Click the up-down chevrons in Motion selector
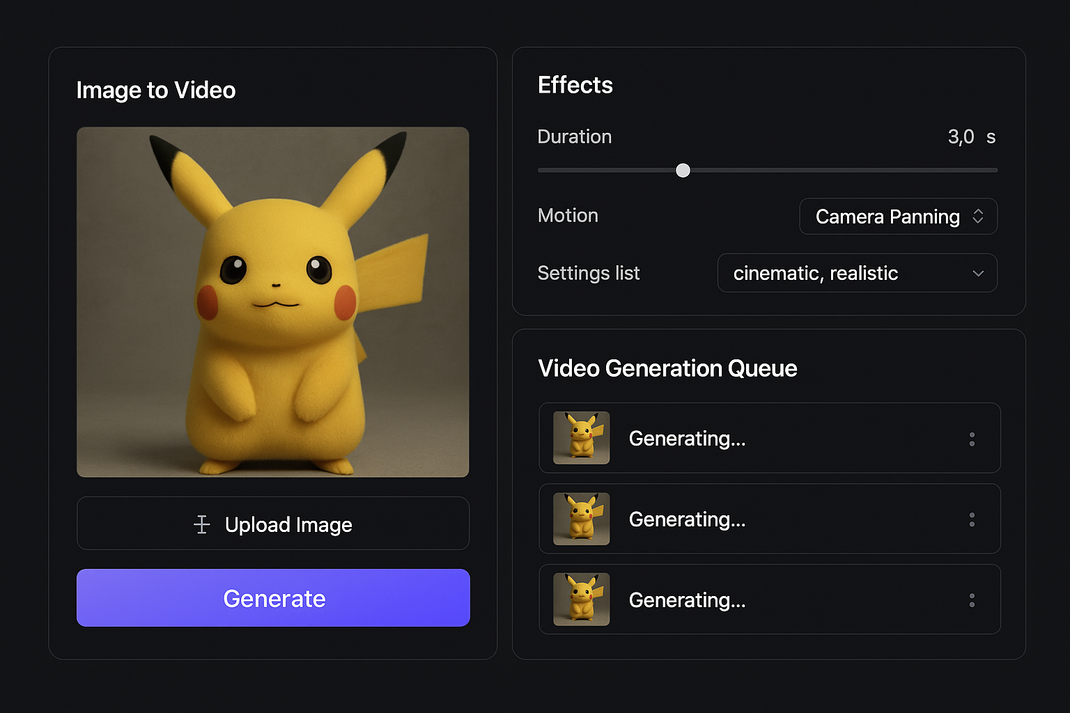1070x713 pixels. pos(978,217)
